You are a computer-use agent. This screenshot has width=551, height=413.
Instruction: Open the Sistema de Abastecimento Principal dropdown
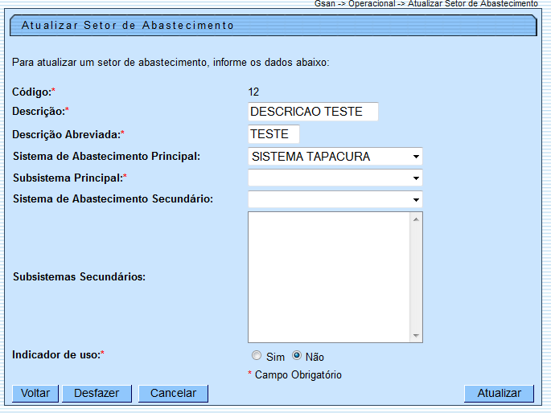point(335,157)
